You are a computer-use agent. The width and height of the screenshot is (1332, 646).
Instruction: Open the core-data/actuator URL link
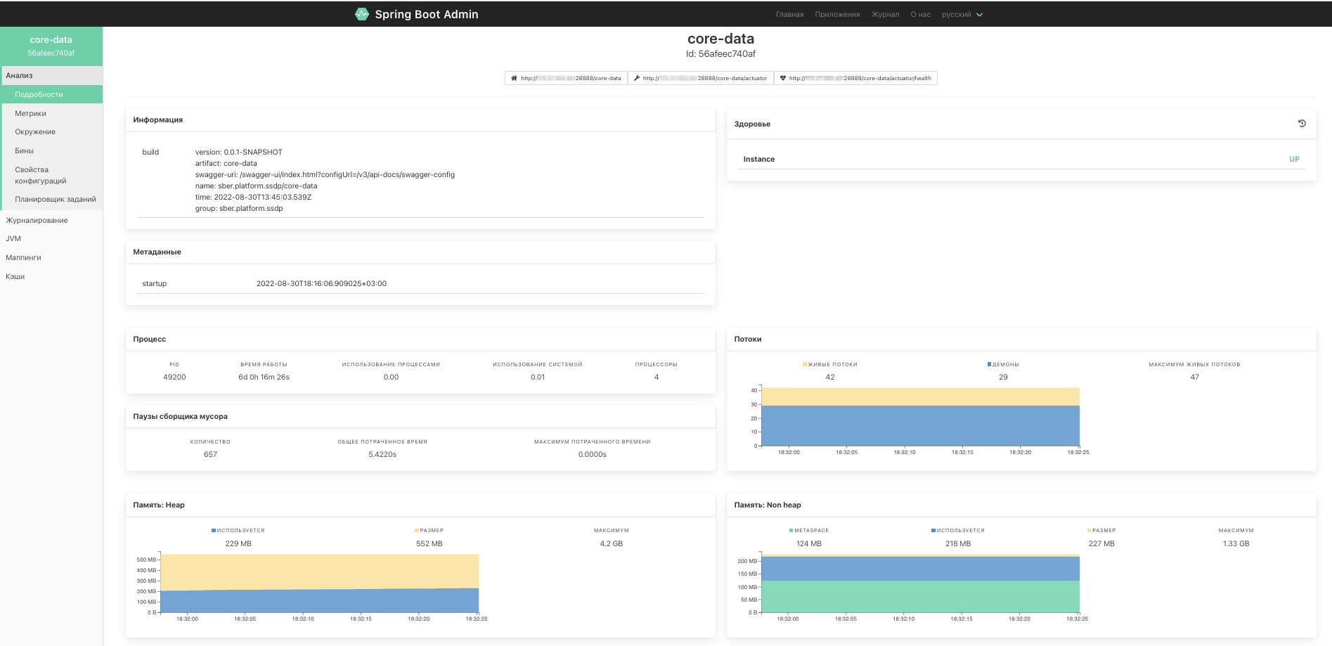pos(700,78)
